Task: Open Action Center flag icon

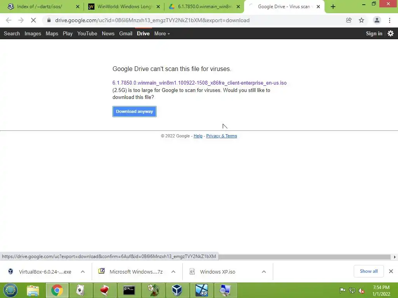Action: click(342, 291)
